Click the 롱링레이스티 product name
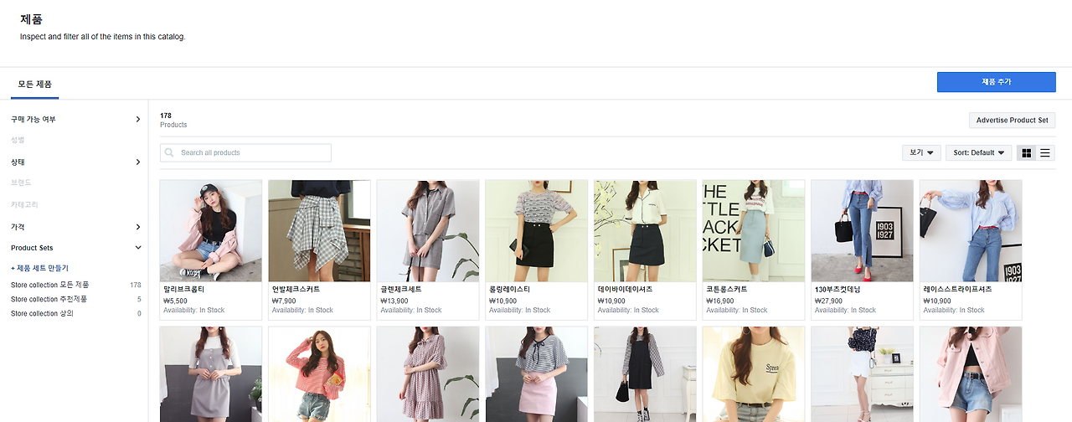1072x422 pixels. (510, 289)
